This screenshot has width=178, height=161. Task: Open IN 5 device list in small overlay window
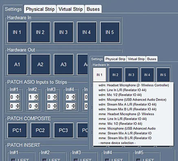(163, 75)
